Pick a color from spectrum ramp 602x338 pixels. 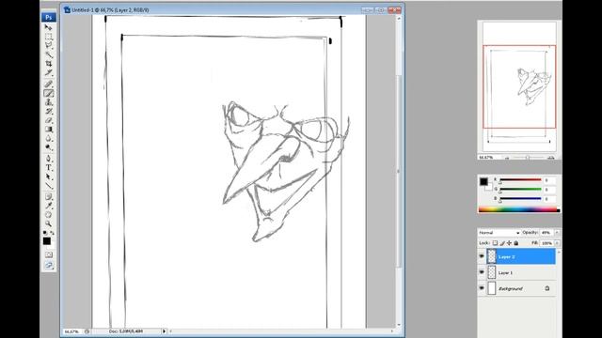coord(518,209)
